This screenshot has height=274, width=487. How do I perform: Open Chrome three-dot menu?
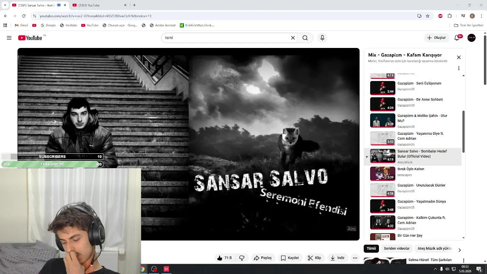point(482,16)
